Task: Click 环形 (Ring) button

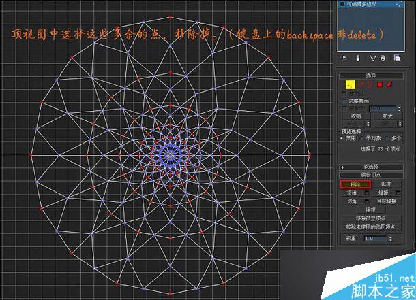Action: [x=353, y=124]
